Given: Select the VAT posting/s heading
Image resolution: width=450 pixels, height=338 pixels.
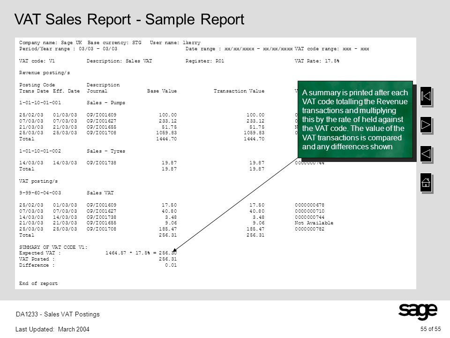Looking at the screenshot, I should pyautogui.click(x=38, y=181).
